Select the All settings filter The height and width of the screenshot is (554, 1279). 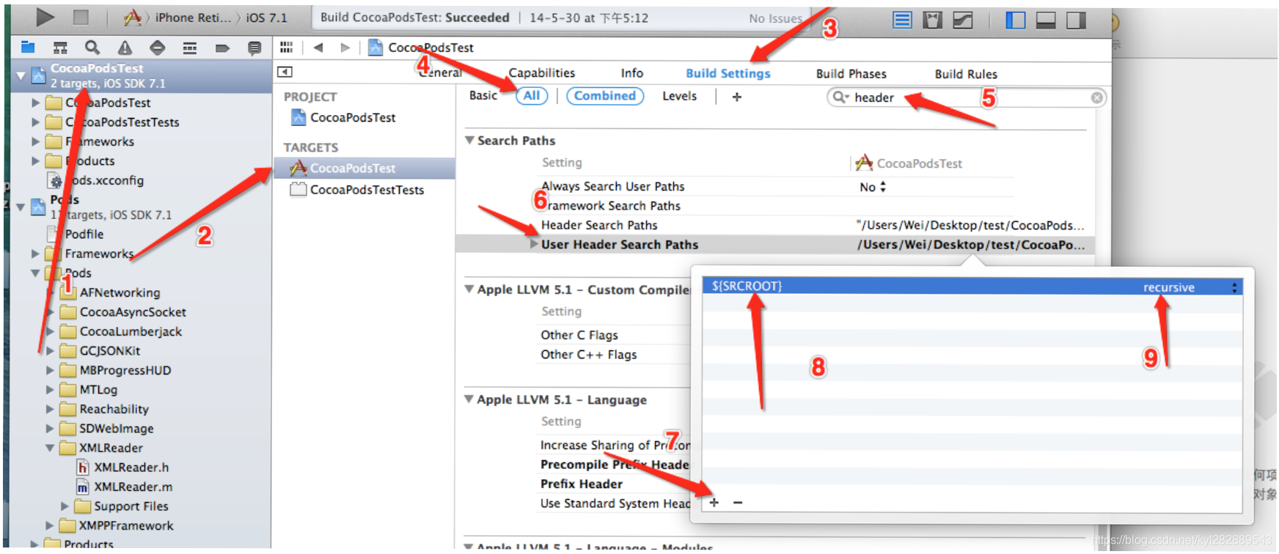[x=532, y=95]
